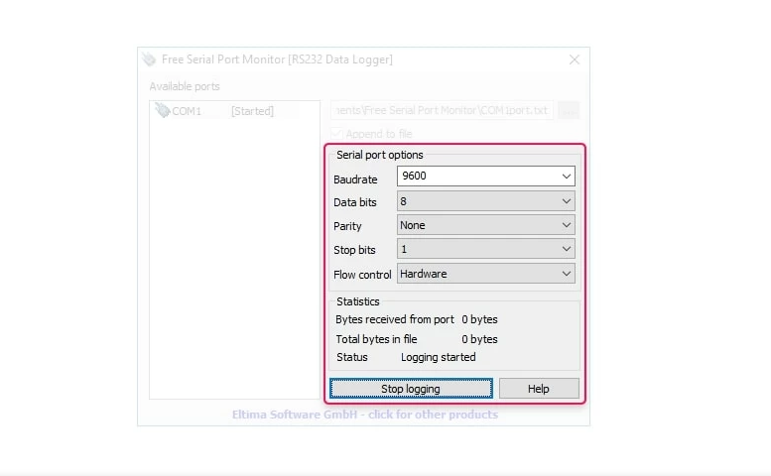
Task: Click the Flow control label
Action: (362, 275)
